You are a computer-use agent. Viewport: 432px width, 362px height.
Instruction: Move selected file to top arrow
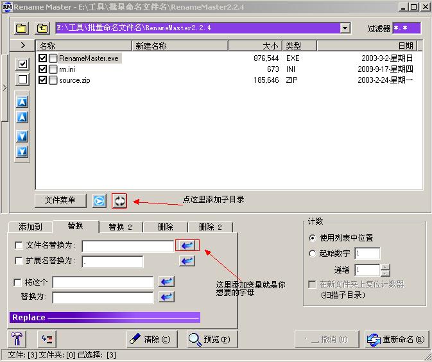coord(22,101)
